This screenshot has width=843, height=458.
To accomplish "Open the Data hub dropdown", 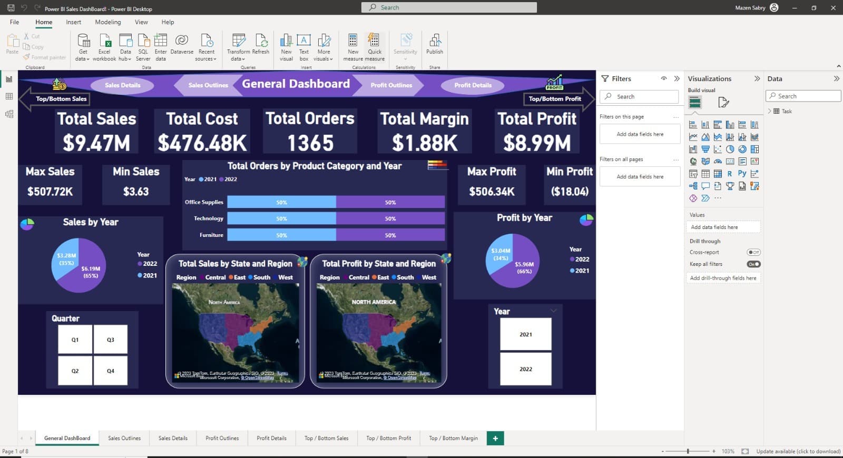I will click(125, 47).
